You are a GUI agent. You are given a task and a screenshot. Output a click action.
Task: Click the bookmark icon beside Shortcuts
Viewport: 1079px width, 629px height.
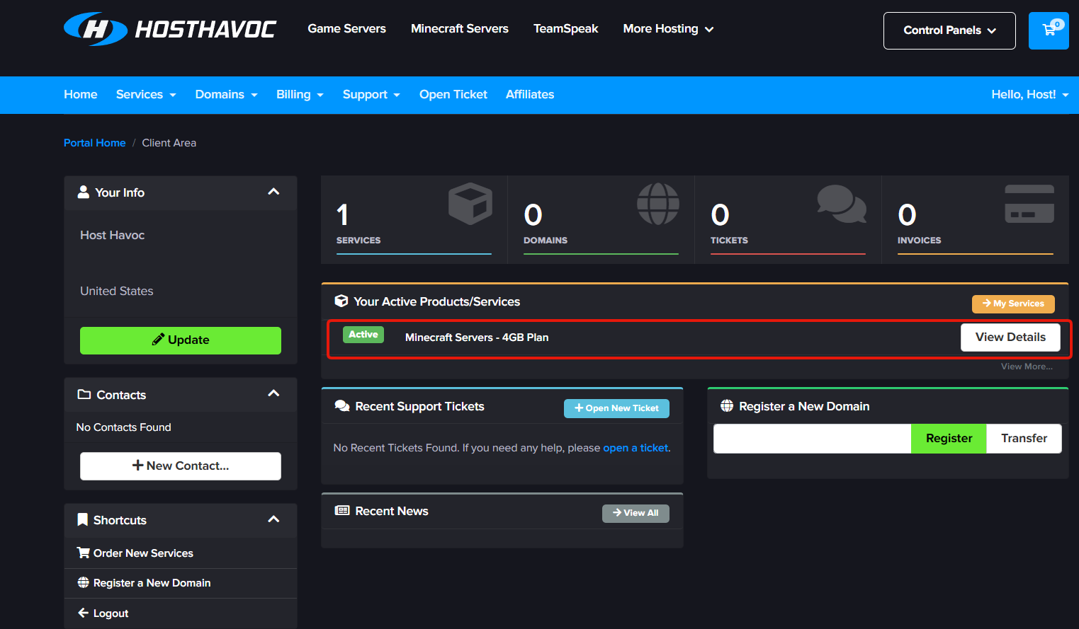tap(83, 520)
